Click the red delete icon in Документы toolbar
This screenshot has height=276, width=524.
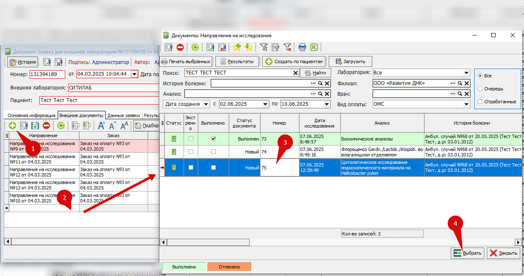(x=180, y=47)
